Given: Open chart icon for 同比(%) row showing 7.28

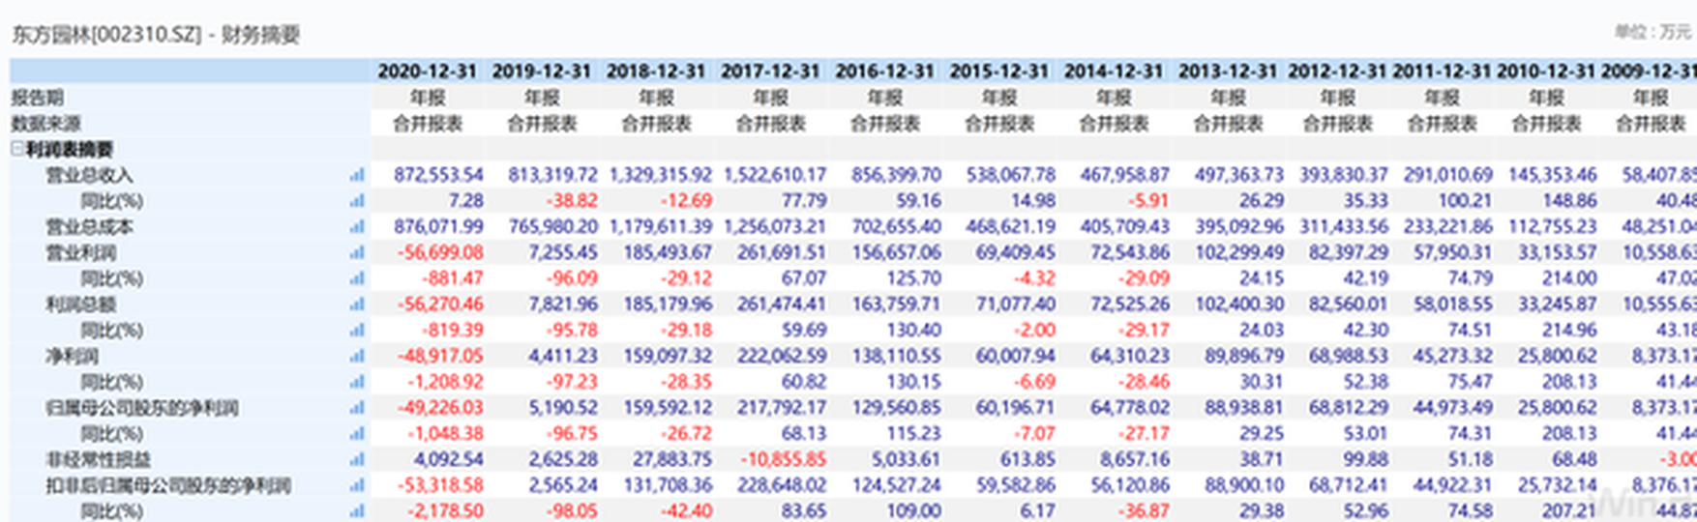Looking at the screenshot, I should tap(357, 201).
